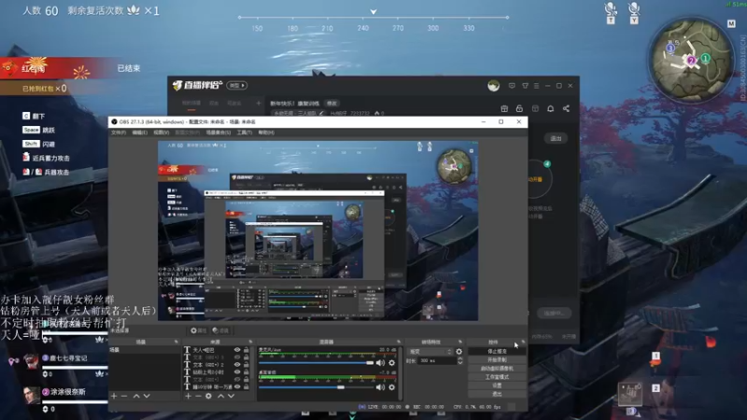Move scene down in the scenes panel
747x420 pixels.
(x=147, y=396)
